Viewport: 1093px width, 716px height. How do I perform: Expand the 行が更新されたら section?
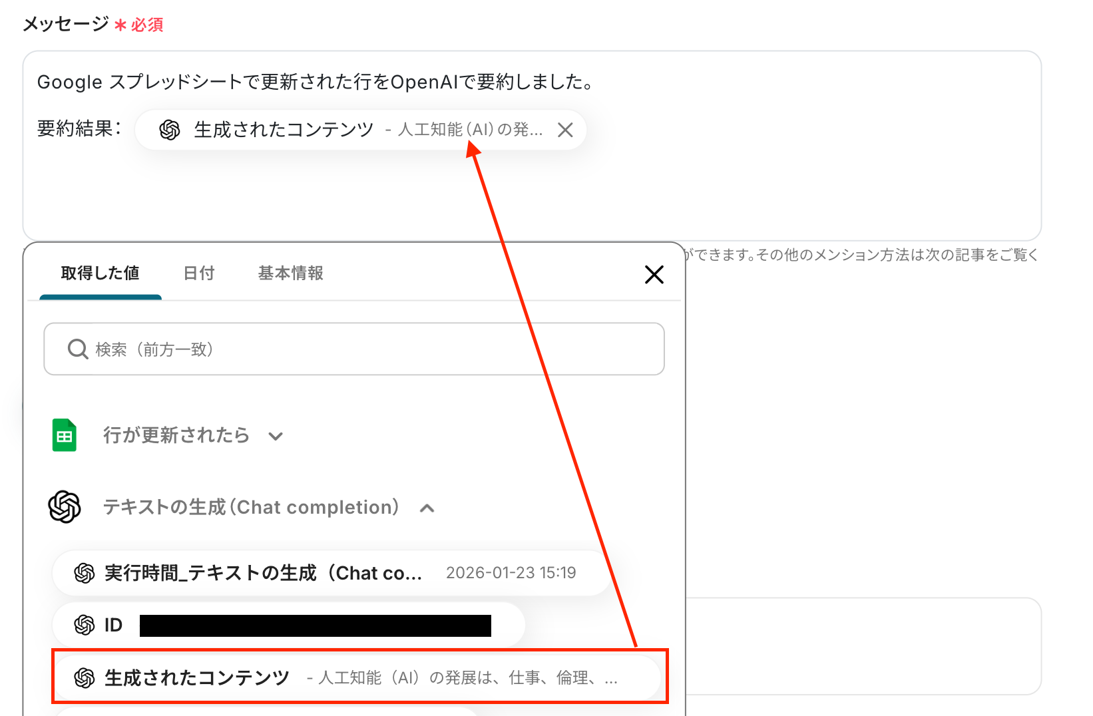pyautogui.click(x=276, y=437)
